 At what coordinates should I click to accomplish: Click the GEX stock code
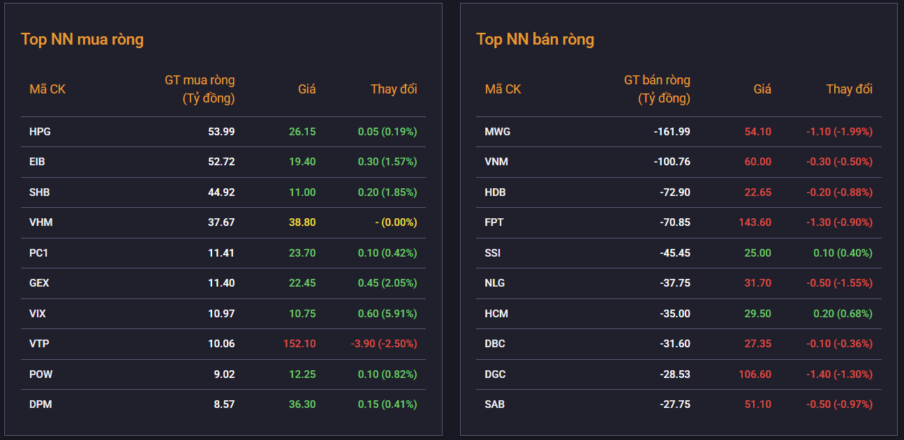click(x=40, y=283)
